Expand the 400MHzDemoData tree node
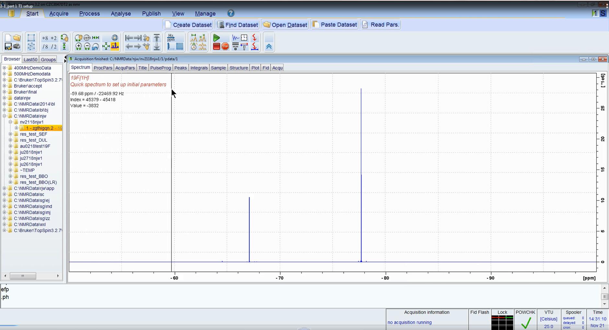 (x=5, y=68)
